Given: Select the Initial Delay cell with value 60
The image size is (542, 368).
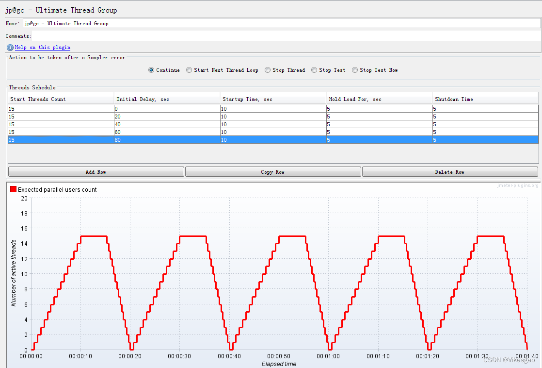Looking at the screenshot, I should pyautogui.click(x=167, y=132).
